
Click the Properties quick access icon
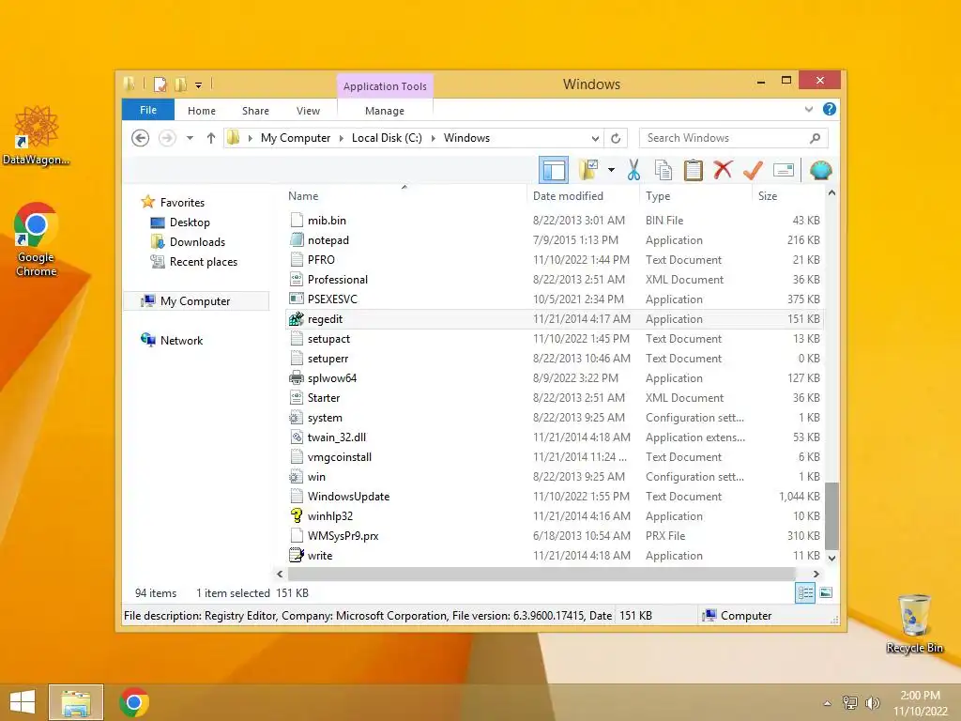pyautogui.click(x=160, y=84)
